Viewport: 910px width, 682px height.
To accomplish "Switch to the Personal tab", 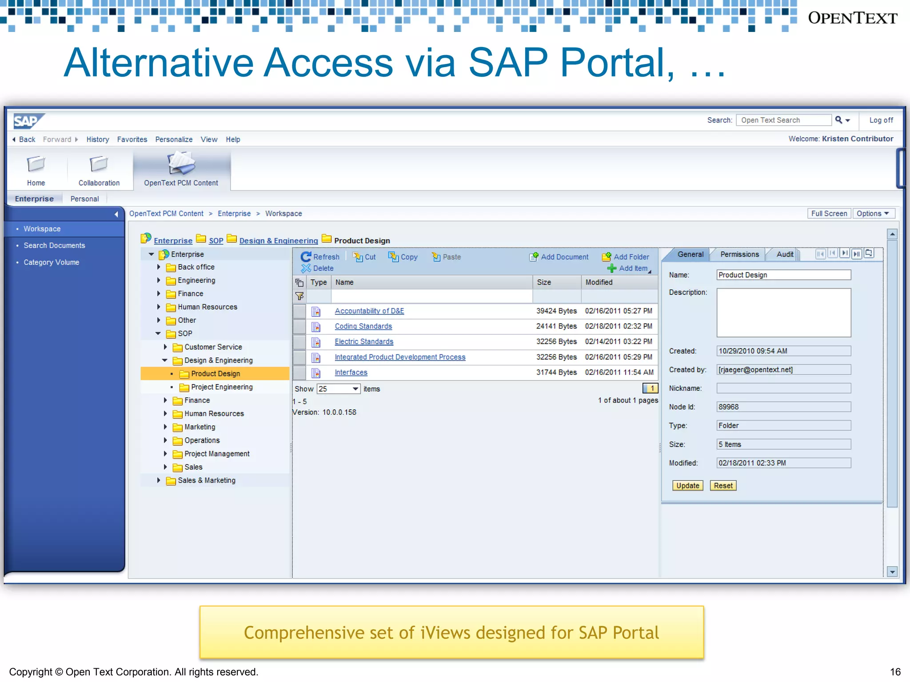I will click(84, 199).
